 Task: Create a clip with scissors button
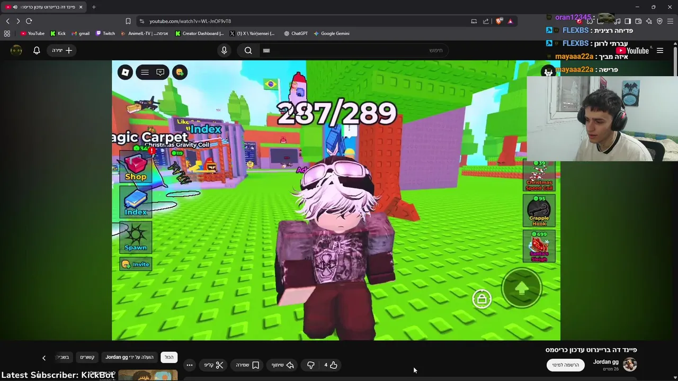click(214, 365)
